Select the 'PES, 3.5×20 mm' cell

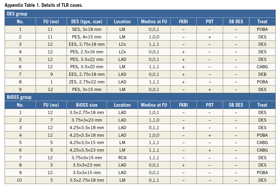point(86,67)
